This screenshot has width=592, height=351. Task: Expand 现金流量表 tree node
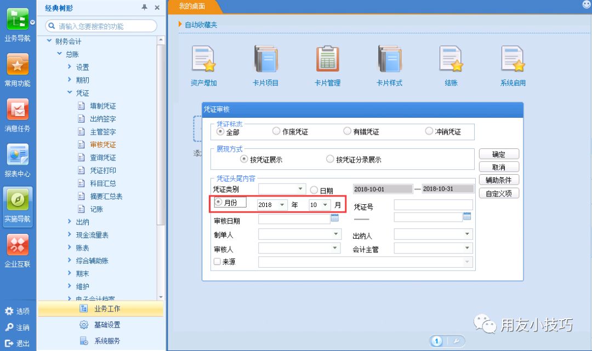[x=70, y=234]
